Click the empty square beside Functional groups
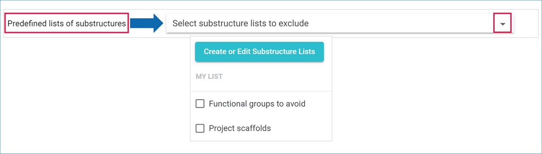The width and height of the screenshot is (542, 154). tap(200, 104)
